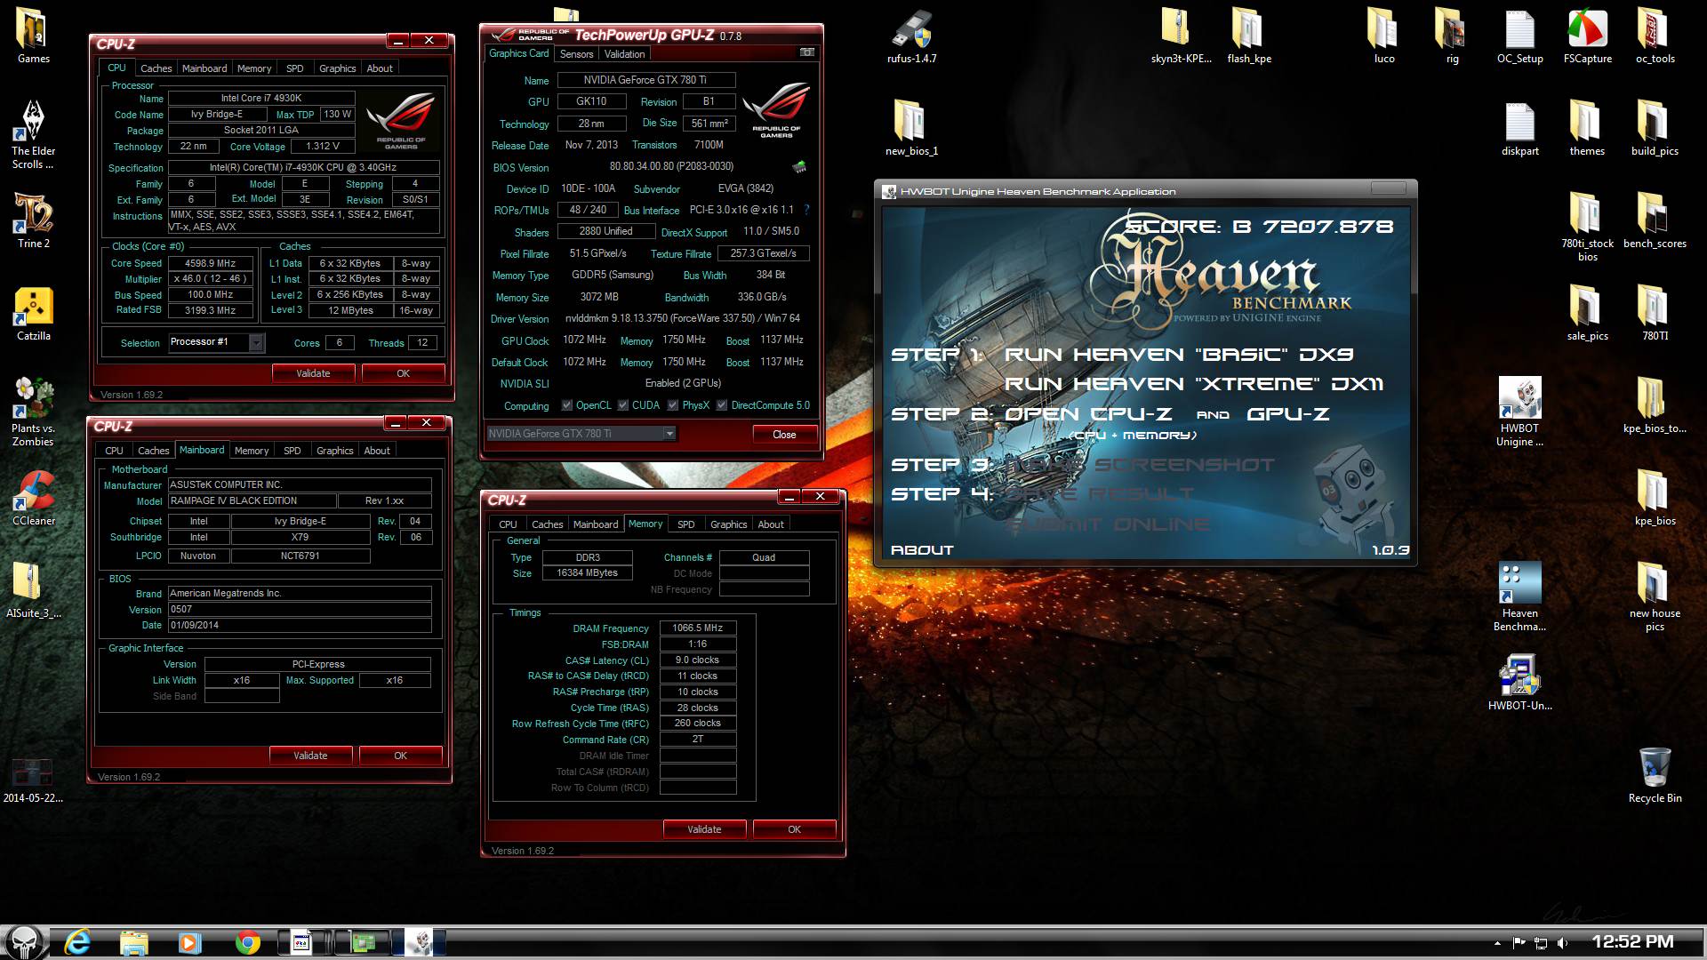Open the build_pics folder
The image size is (1707, 960).
(1655, 128)
